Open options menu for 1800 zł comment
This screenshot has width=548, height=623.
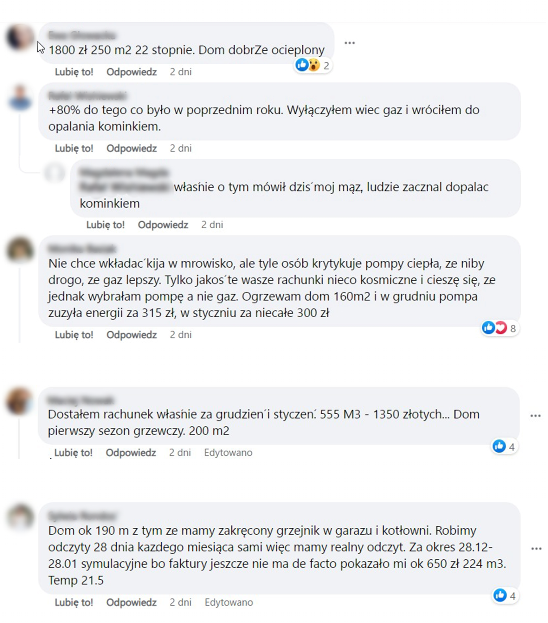coord(349,43)
